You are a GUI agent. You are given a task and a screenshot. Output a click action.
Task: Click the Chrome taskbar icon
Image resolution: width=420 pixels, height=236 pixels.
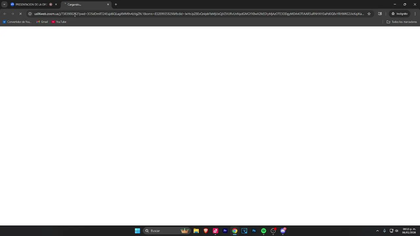click(x=235, y=231)
